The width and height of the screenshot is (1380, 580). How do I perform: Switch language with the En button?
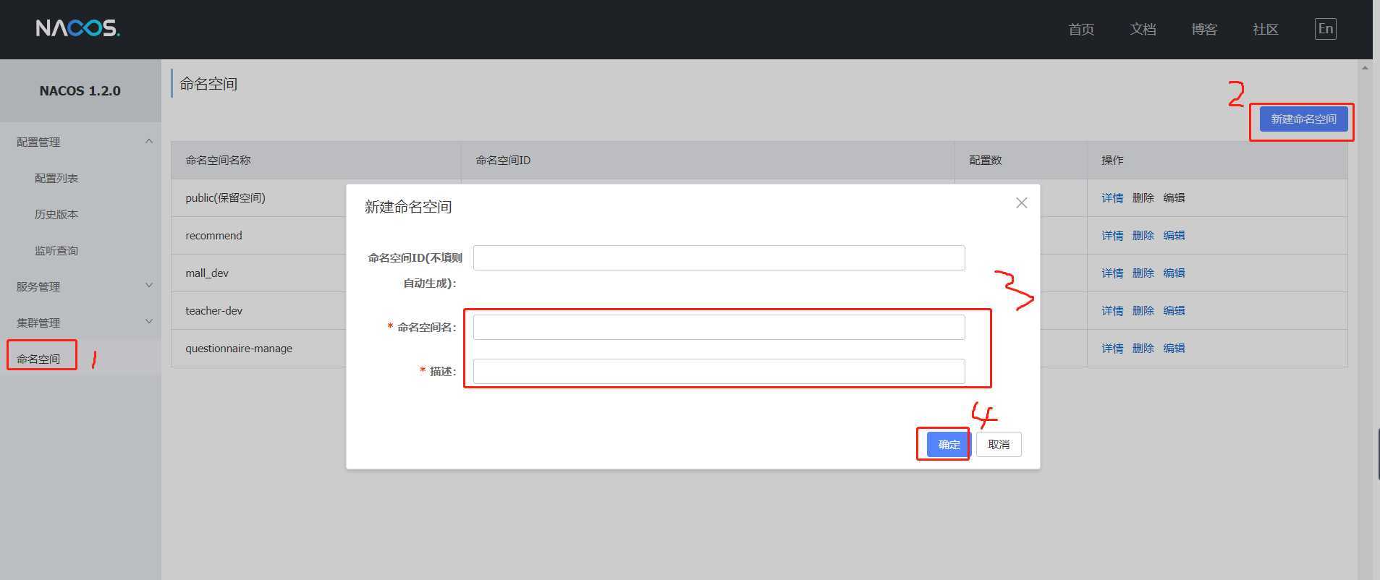1325,29
